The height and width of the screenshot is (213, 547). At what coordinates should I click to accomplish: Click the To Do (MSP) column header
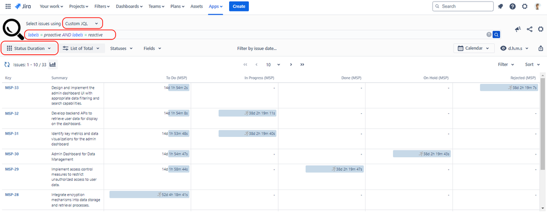tap(177, 78)
